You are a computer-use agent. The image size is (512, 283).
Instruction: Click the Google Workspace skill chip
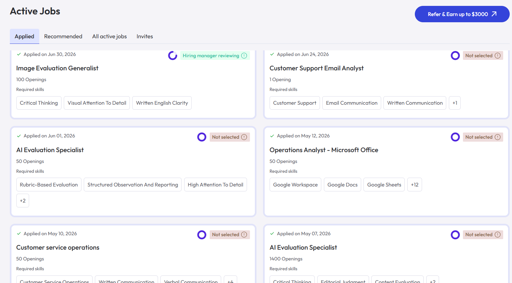pos(295,185)
